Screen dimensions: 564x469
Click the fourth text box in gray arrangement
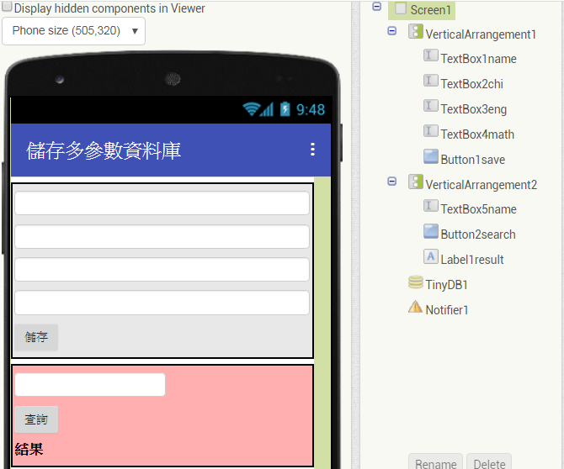[x=162, y=303]
